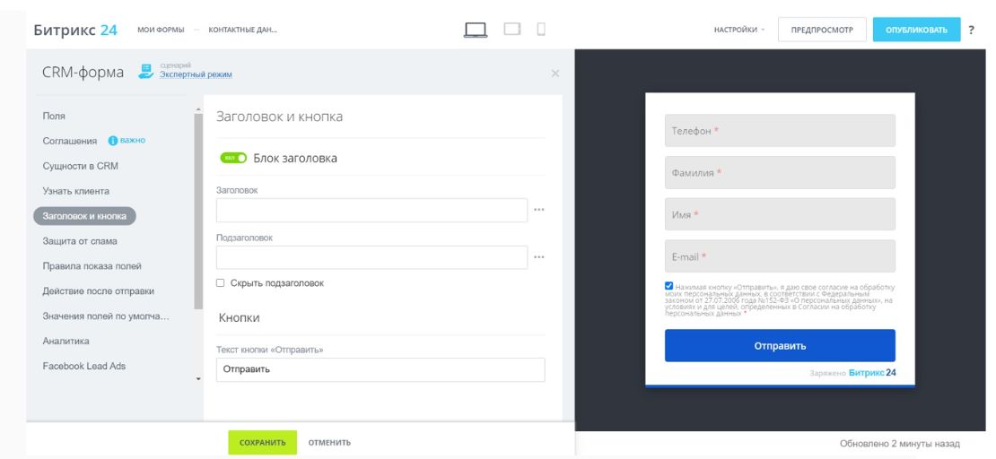
Task: Click the Кнопки section heading
Action: 239,317
